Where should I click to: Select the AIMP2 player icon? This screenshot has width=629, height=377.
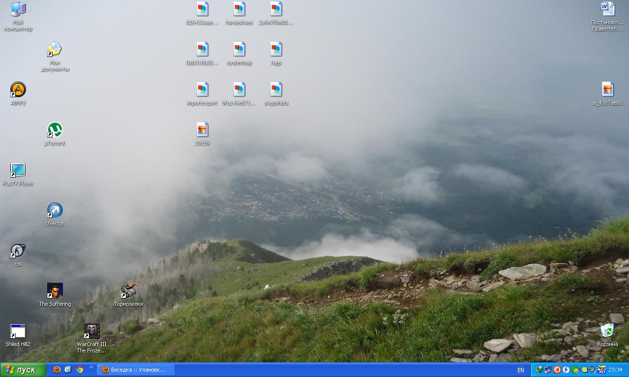pos(18,90)
